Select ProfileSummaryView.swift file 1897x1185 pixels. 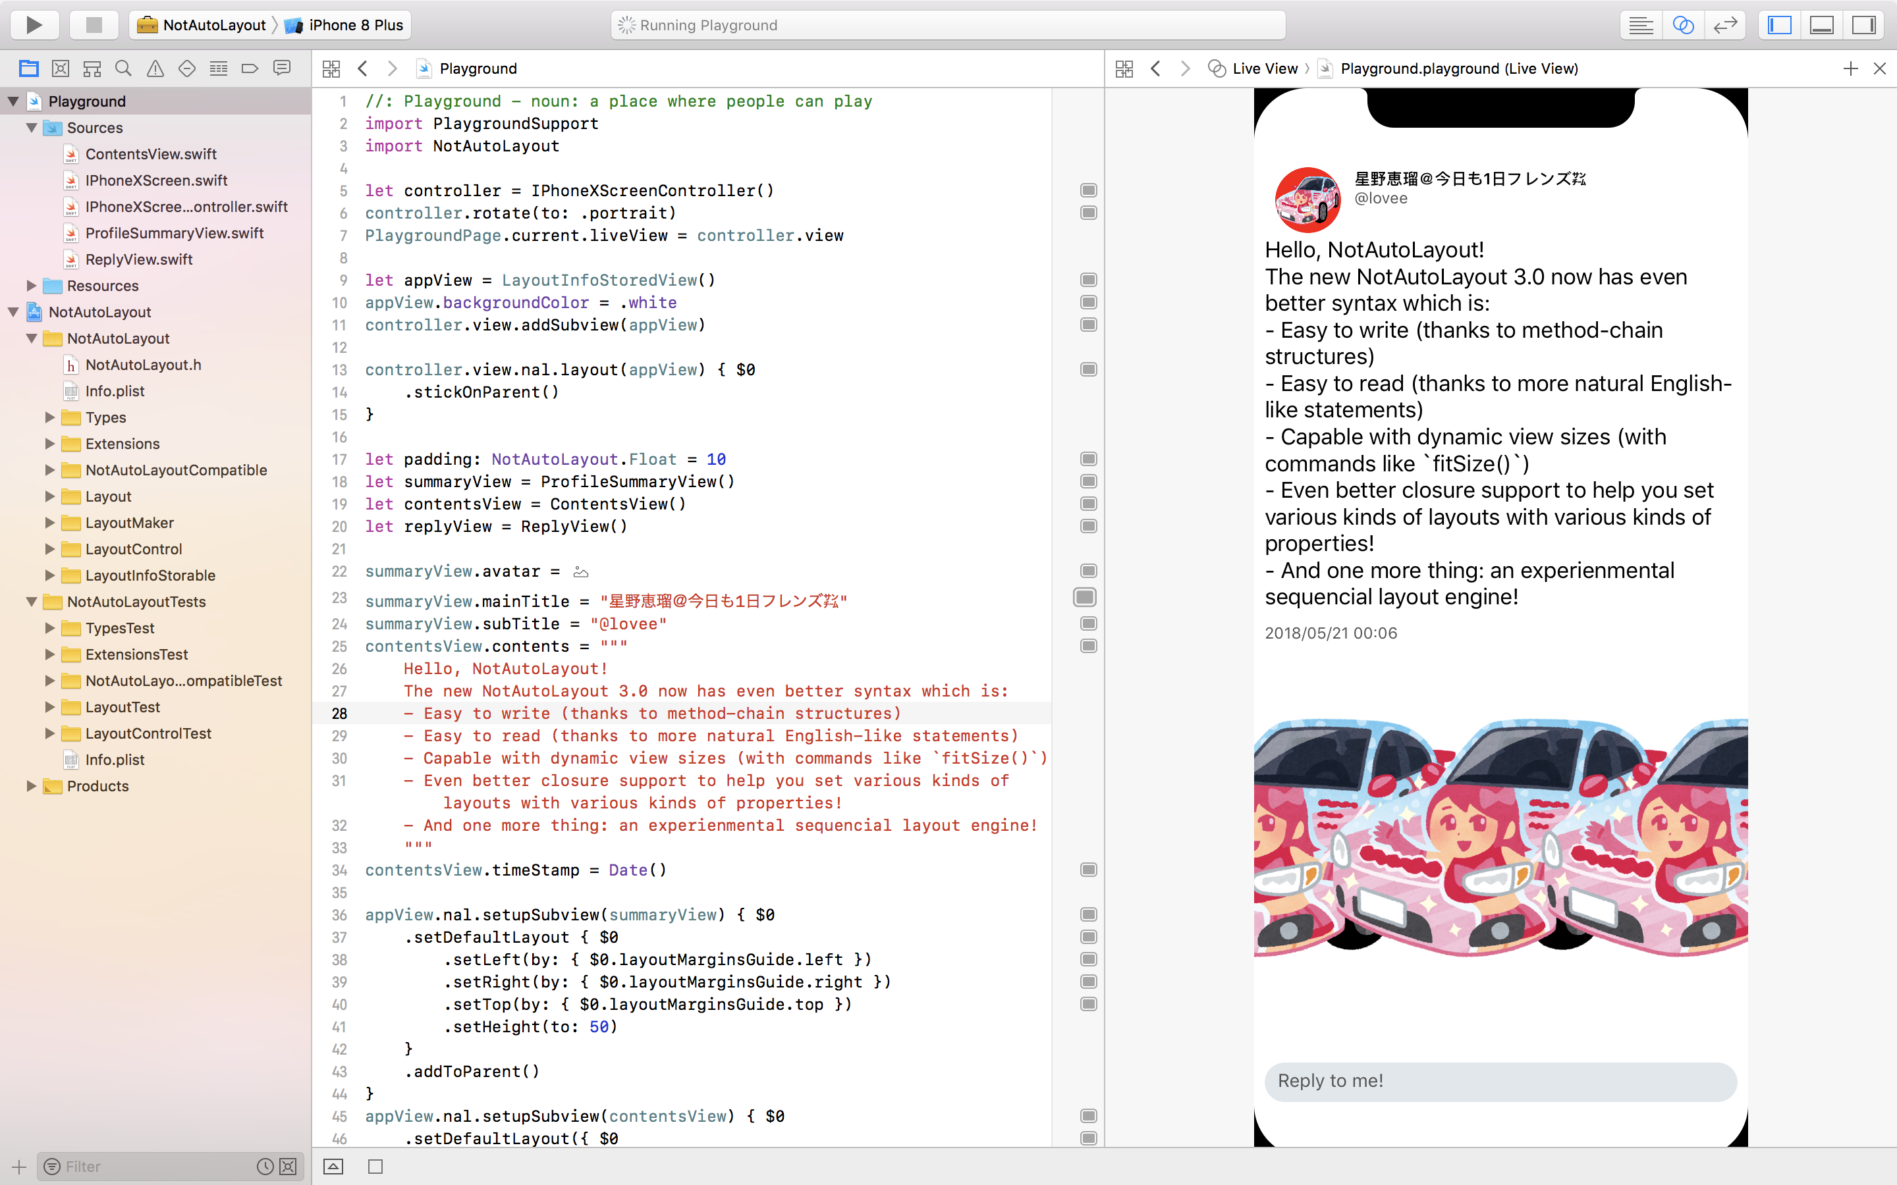(173, 232)
